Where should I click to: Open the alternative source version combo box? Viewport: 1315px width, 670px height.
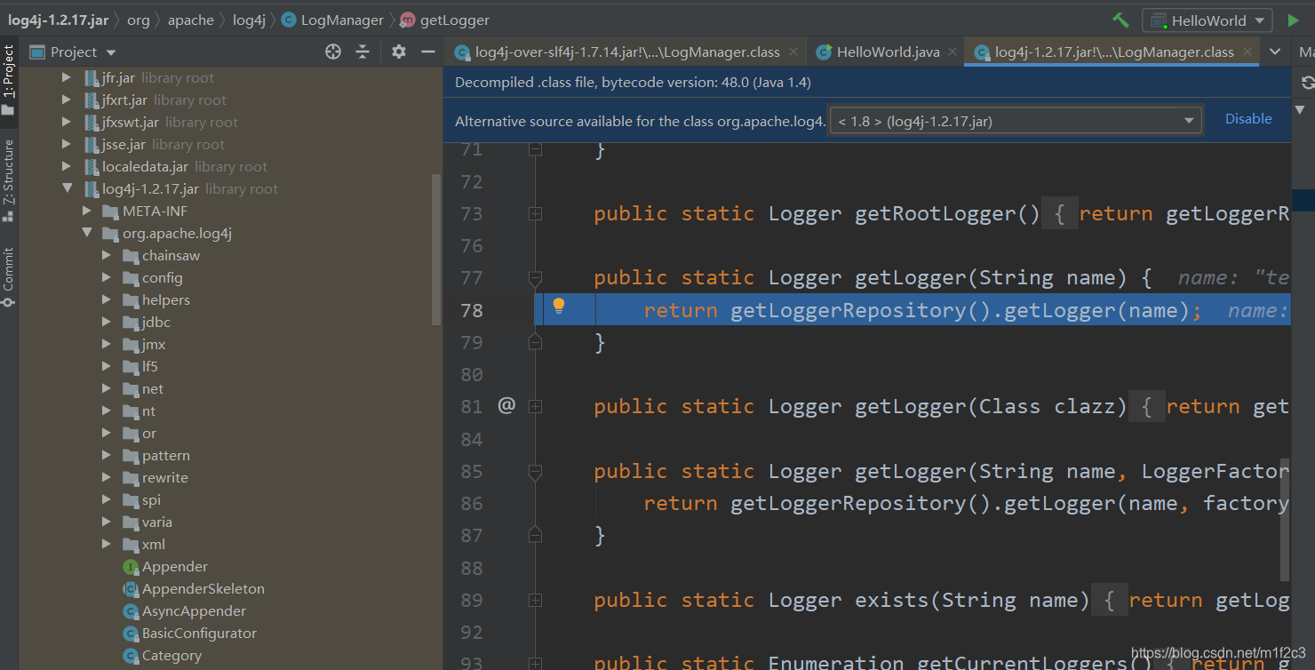click(x=1015, y=121)
